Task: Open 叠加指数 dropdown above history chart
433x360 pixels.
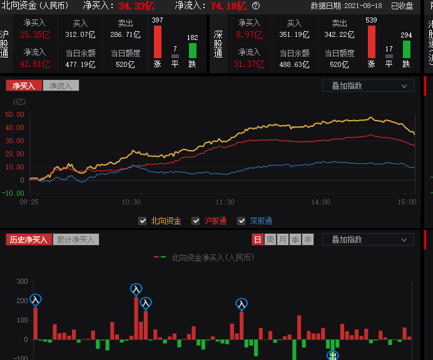Action: 368,239
